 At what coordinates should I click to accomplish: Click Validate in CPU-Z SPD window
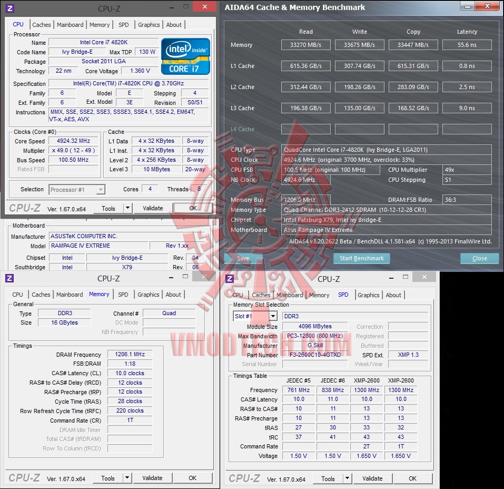[x=372, y=478]
